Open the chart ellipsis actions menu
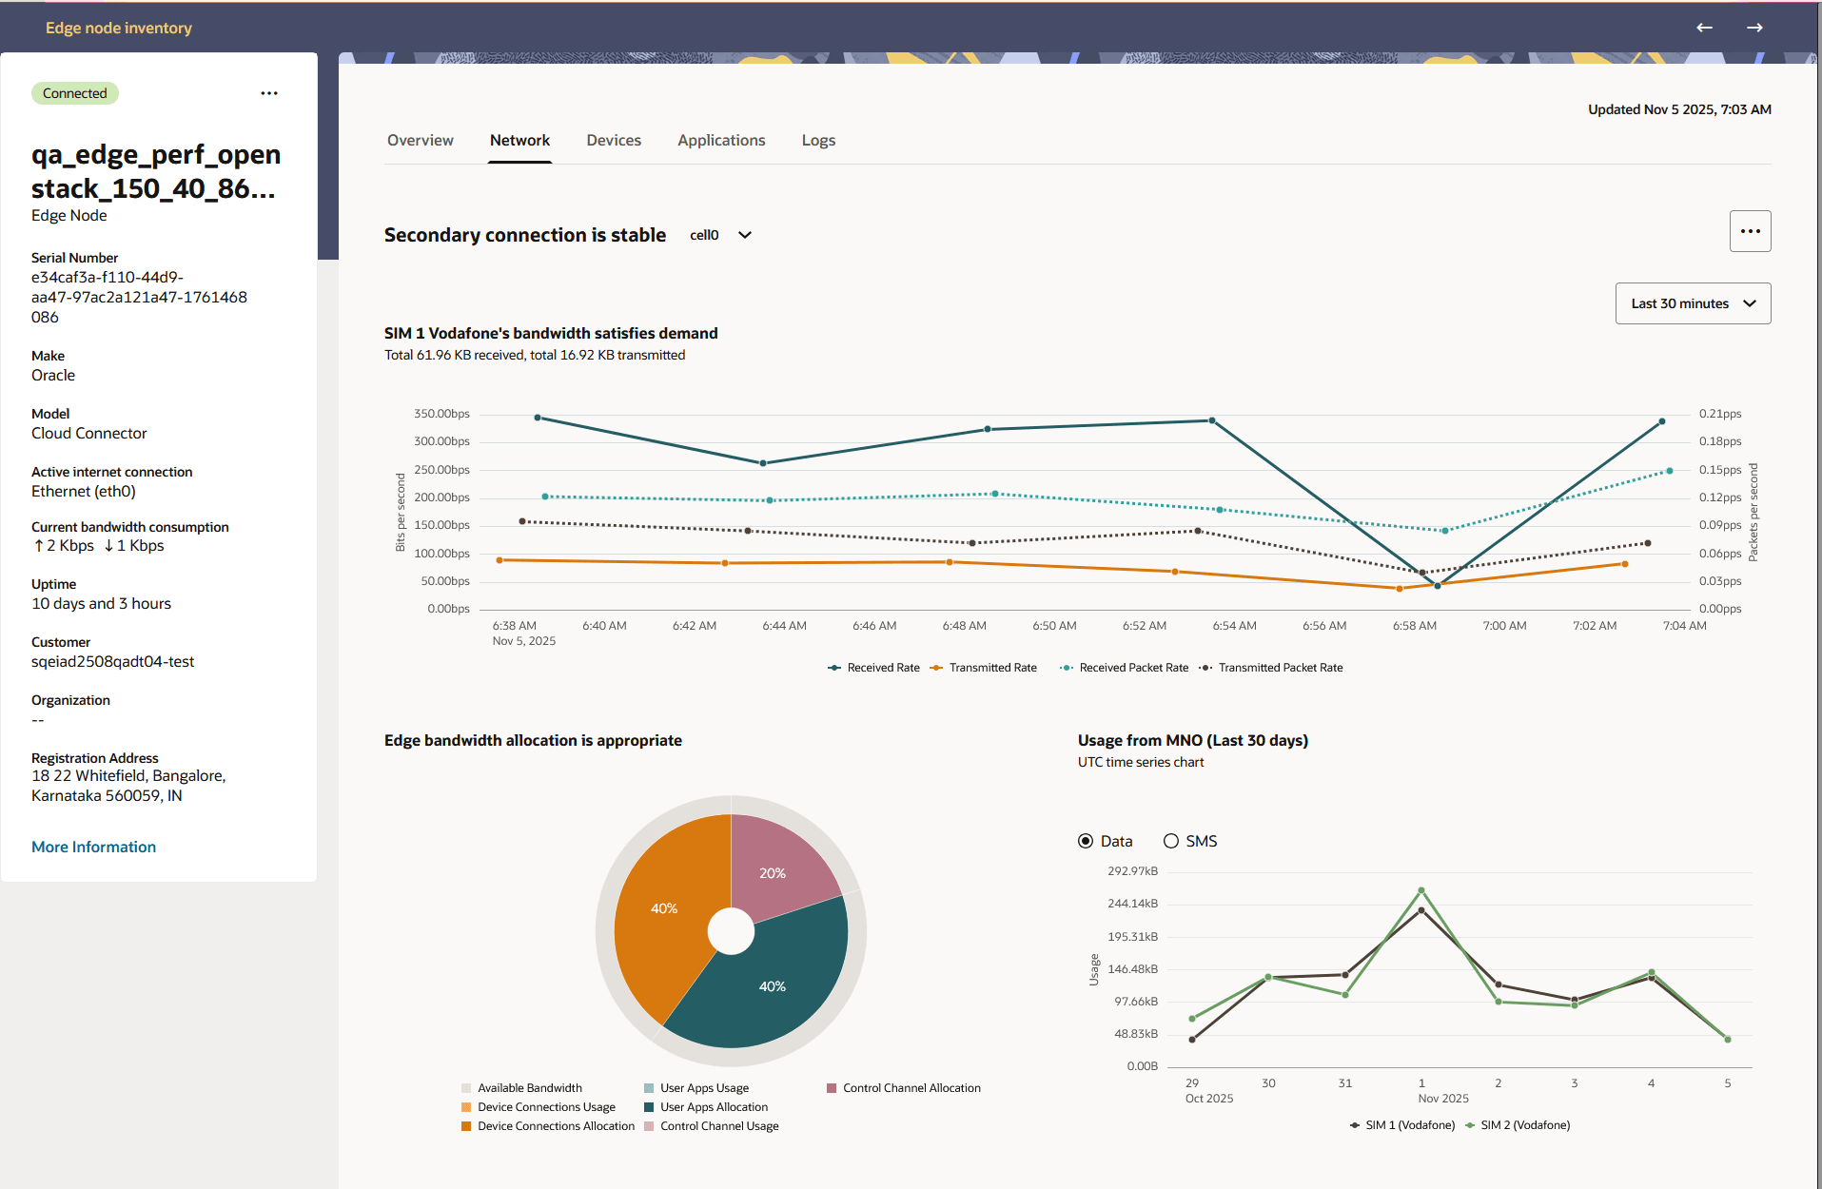 [x=1750, y=231]
